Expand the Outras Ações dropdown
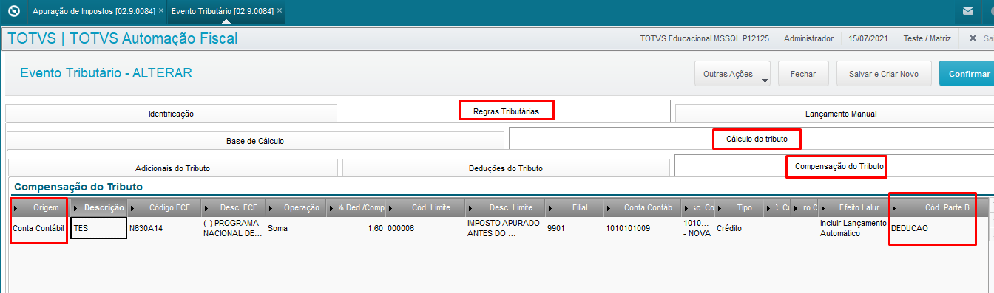Image resolution: width=994 pixels, height=293 pixels. 732,74
